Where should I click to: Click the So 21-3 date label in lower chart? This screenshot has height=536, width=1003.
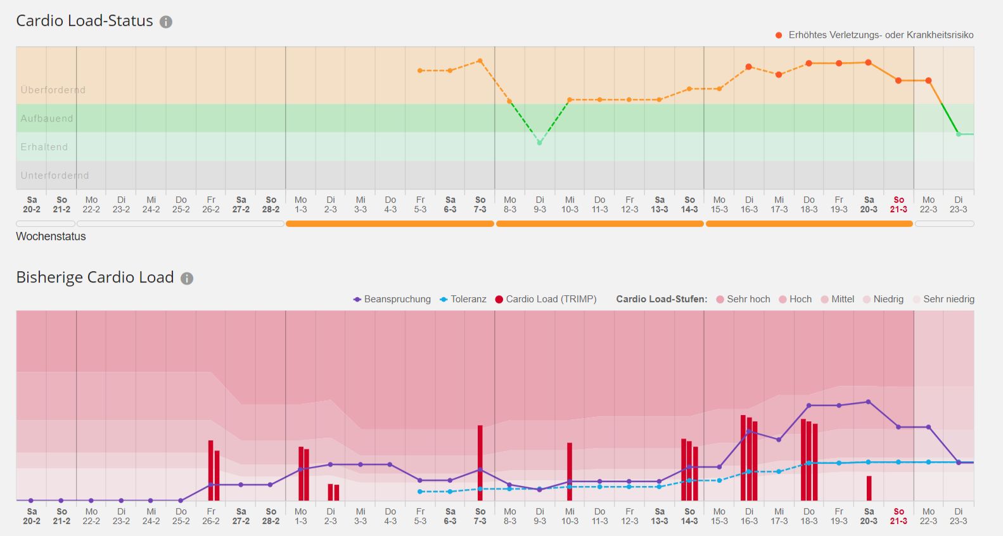[x=898, y=516]
